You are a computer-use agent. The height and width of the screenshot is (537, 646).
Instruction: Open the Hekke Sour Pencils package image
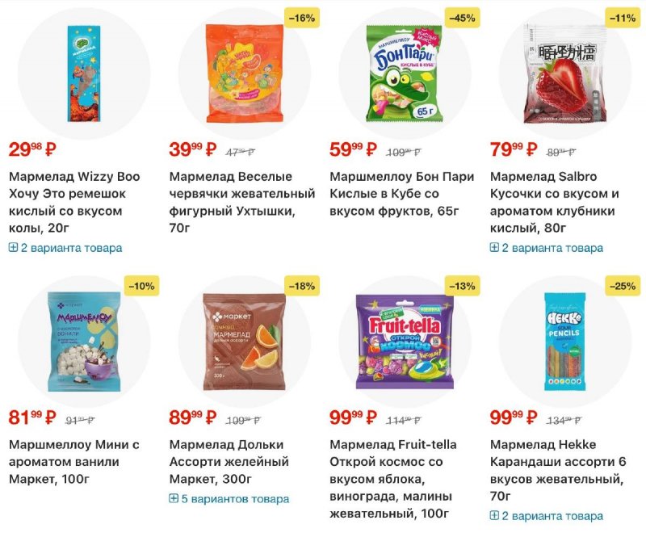[564, 342]
